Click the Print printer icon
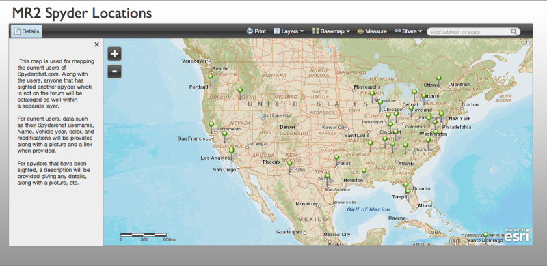547x266 pixels. 250,31
